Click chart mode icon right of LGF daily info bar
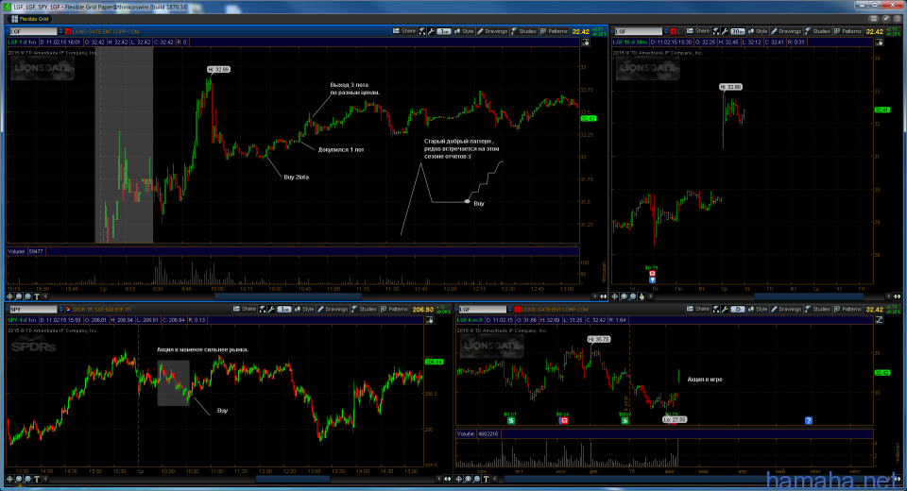Image resolution: width=907 pixels, height=491 pixels. (x=880, y=320)
